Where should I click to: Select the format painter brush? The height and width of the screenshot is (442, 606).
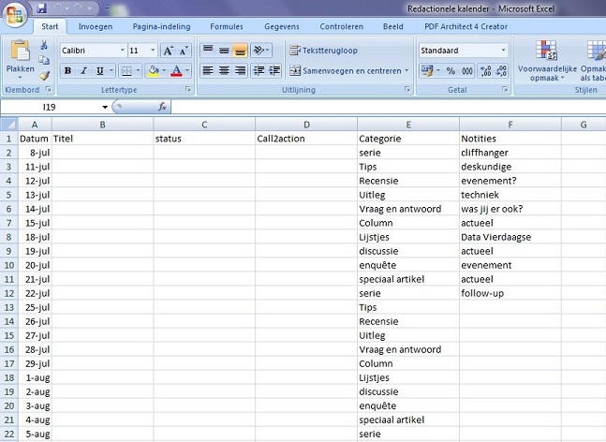(x=44, y=75)
